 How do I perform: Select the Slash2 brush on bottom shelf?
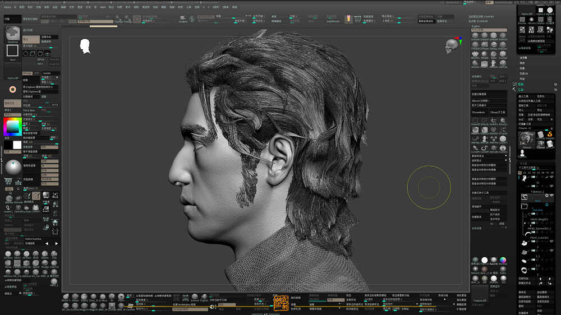point(85,298)
